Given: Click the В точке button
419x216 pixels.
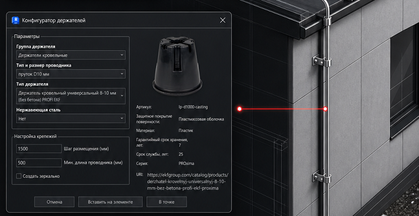Looking at the screenshot, I should pos(166,202).
